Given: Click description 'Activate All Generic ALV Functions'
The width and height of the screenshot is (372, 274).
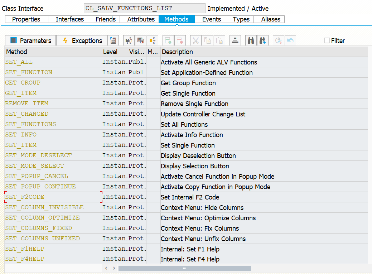Looking at the screenshot, I should click(209, 62).
